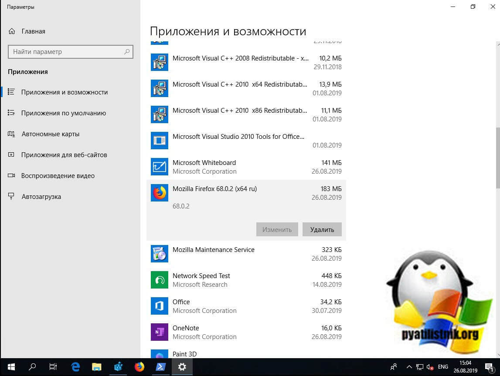Open the Windows Start menu
500x376 pixels.
(11, 367)
